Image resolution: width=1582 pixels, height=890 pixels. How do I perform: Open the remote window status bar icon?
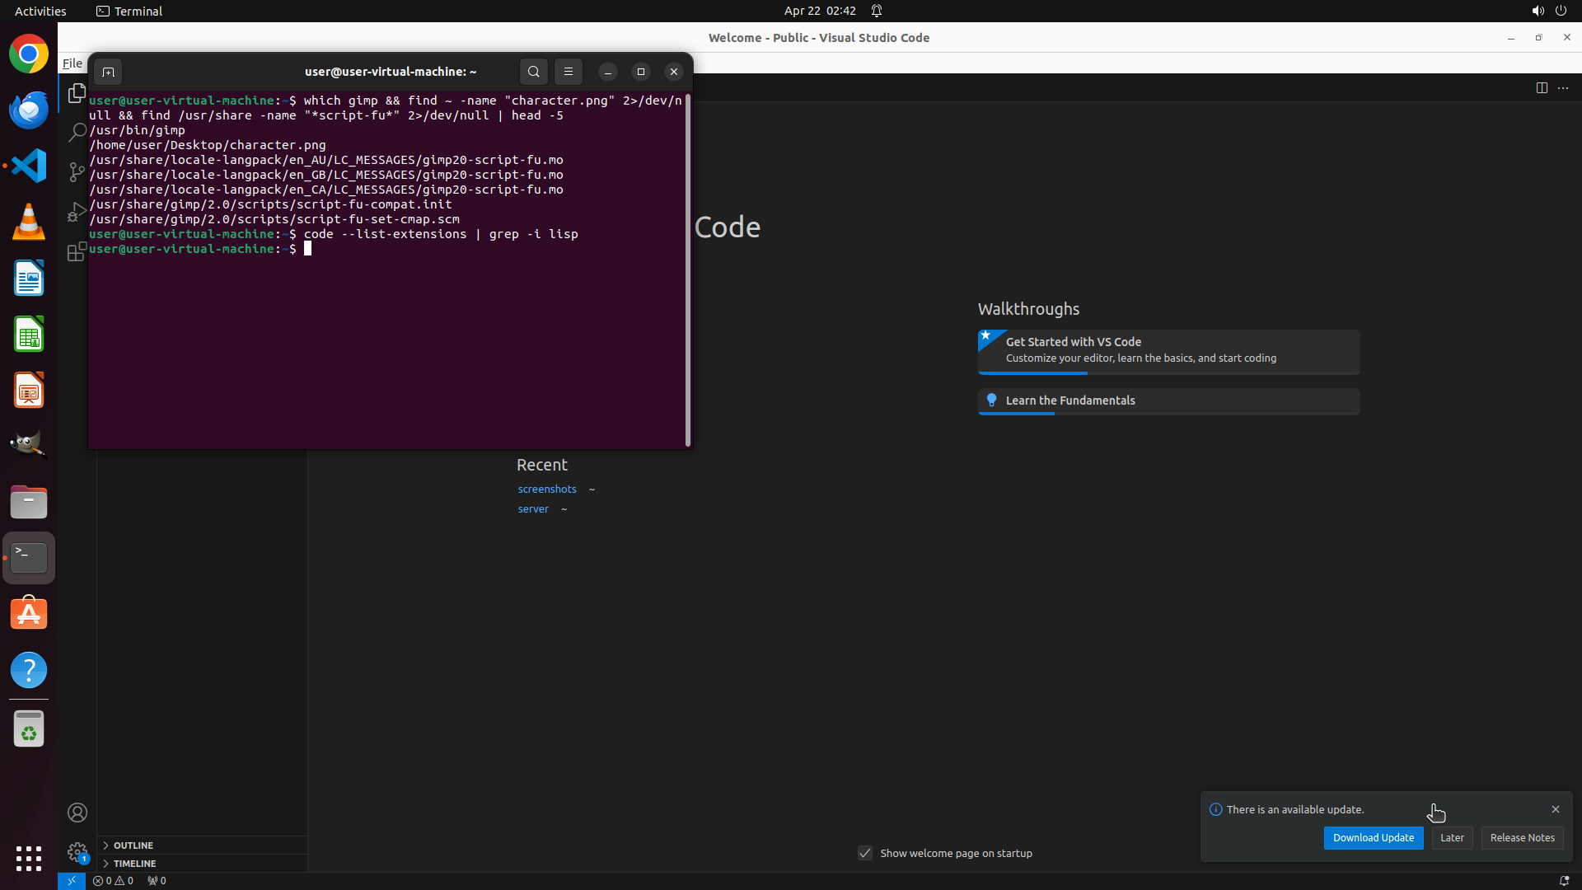pyautogui.click(x=72, y=880)
